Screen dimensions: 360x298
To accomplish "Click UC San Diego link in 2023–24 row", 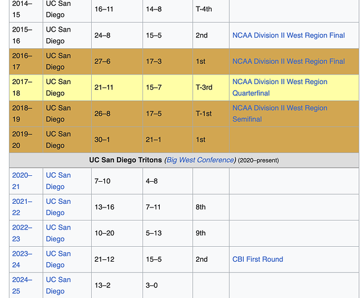I will (x=58, y=259).
